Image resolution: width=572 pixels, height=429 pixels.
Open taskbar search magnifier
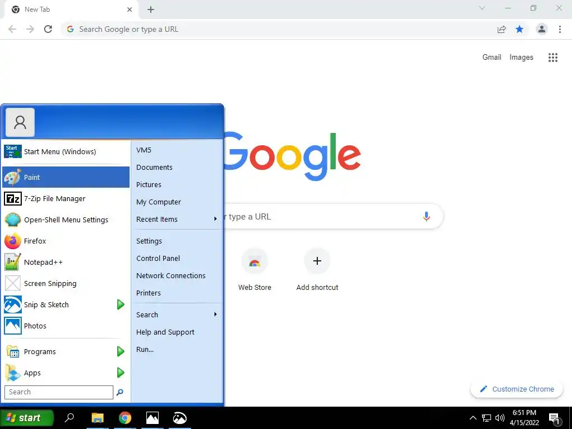coord(69,417)
